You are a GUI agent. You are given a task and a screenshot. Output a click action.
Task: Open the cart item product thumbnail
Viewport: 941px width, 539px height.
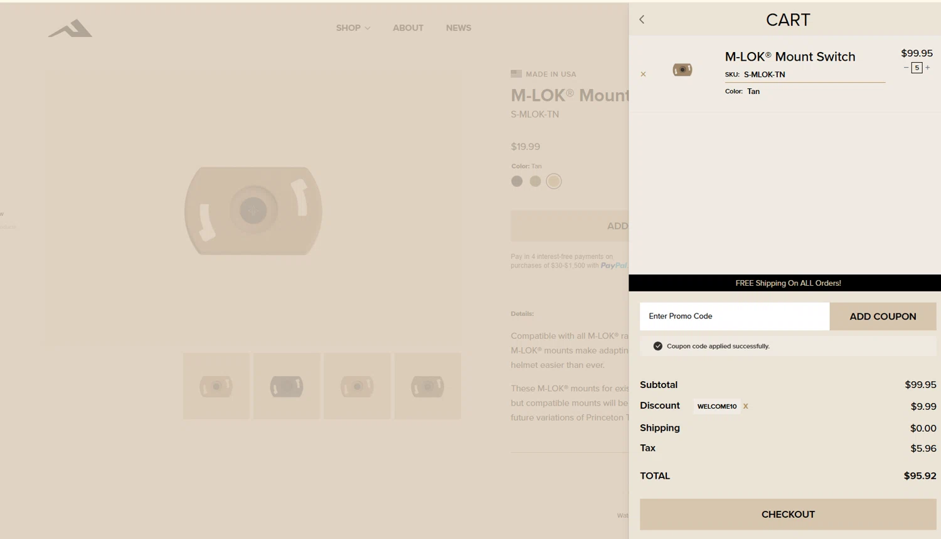pyautogui.click(x=683, y=70)
